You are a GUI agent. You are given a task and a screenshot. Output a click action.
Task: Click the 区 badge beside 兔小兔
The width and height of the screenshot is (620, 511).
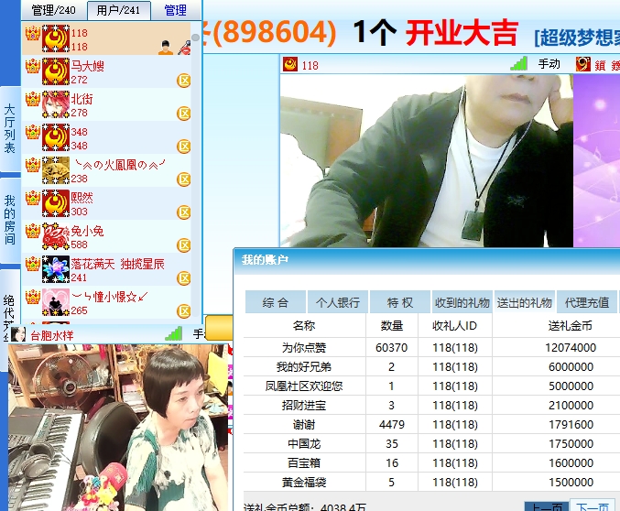(x=183, y=245)
